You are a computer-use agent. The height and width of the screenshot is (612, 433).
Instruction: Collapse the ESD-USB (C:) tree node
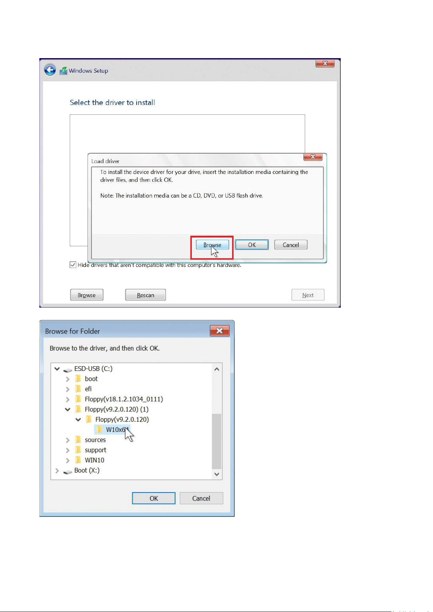click(x=57, y=369)
